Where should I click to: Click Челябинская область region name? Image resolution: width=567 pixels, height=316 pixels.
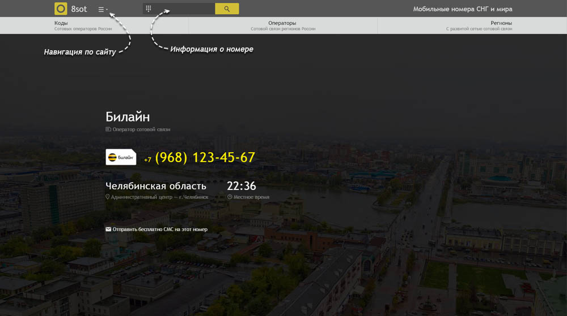coord(156,186)
